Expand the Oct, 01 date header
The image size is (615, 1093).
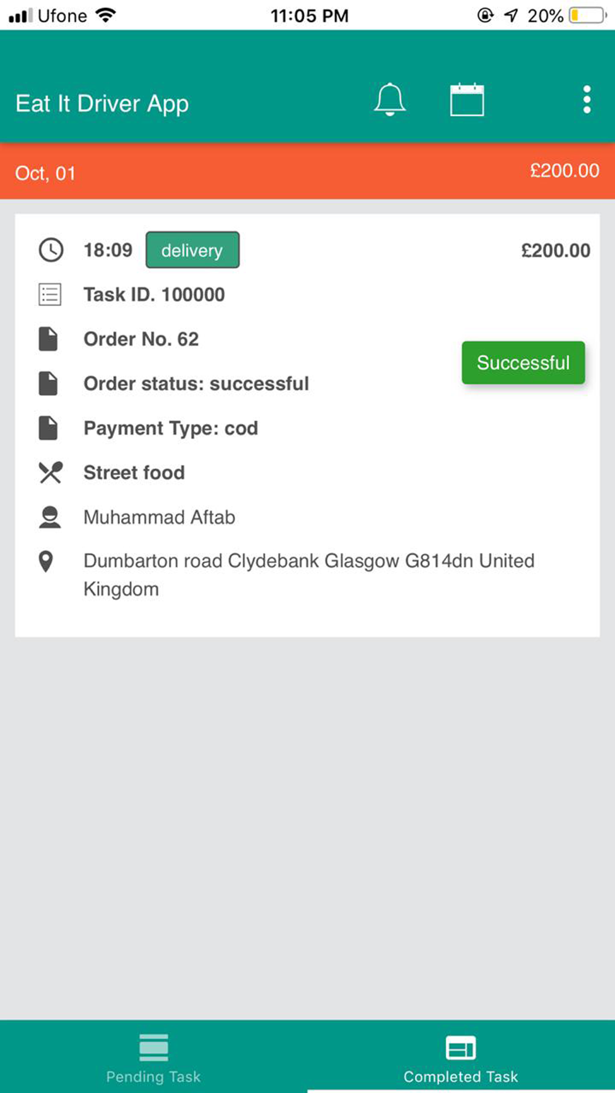tap(46, 173)
